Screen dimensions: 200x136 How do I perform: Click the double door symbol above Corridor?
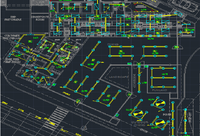click(138, 63)
